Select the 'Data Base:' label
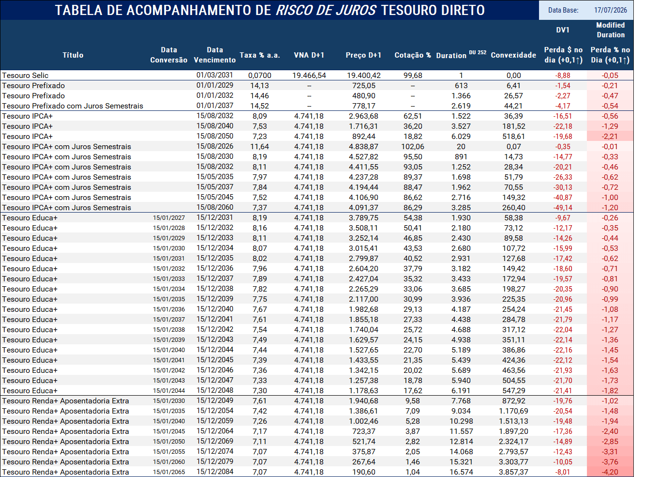The height and width of the screenshot is (477, 658). [x=563, y=10]
